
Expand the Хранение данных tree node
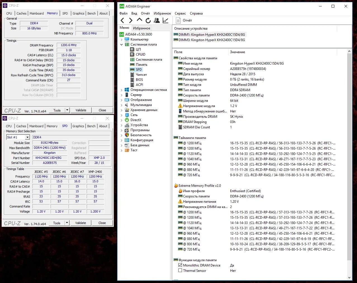(x=122, y=110)
